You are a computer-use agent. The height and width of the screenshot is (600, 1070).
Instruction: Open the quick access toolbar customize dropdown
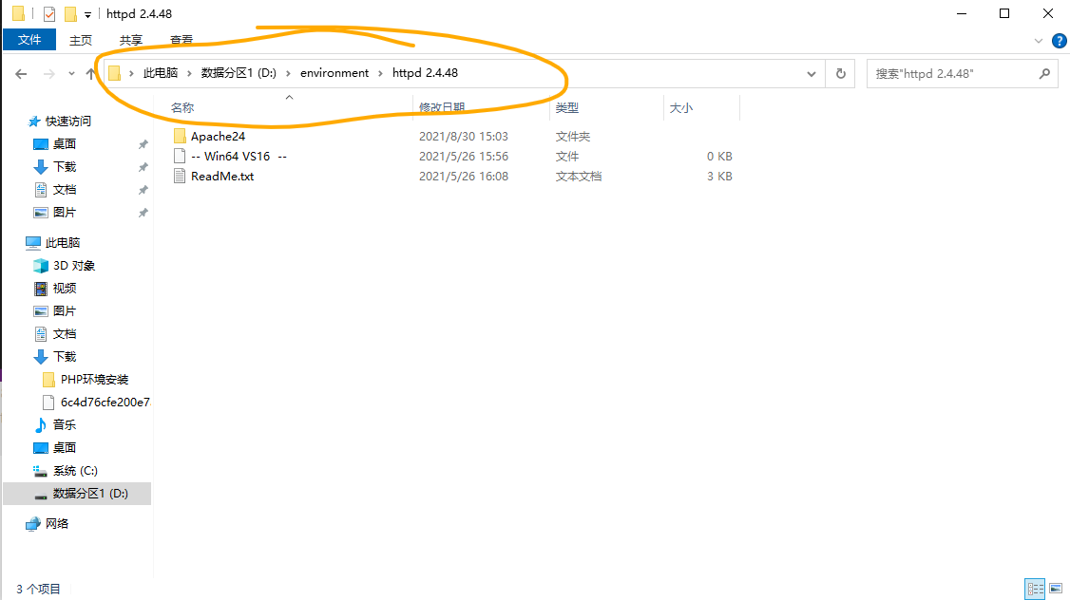[x=87, y=14]
